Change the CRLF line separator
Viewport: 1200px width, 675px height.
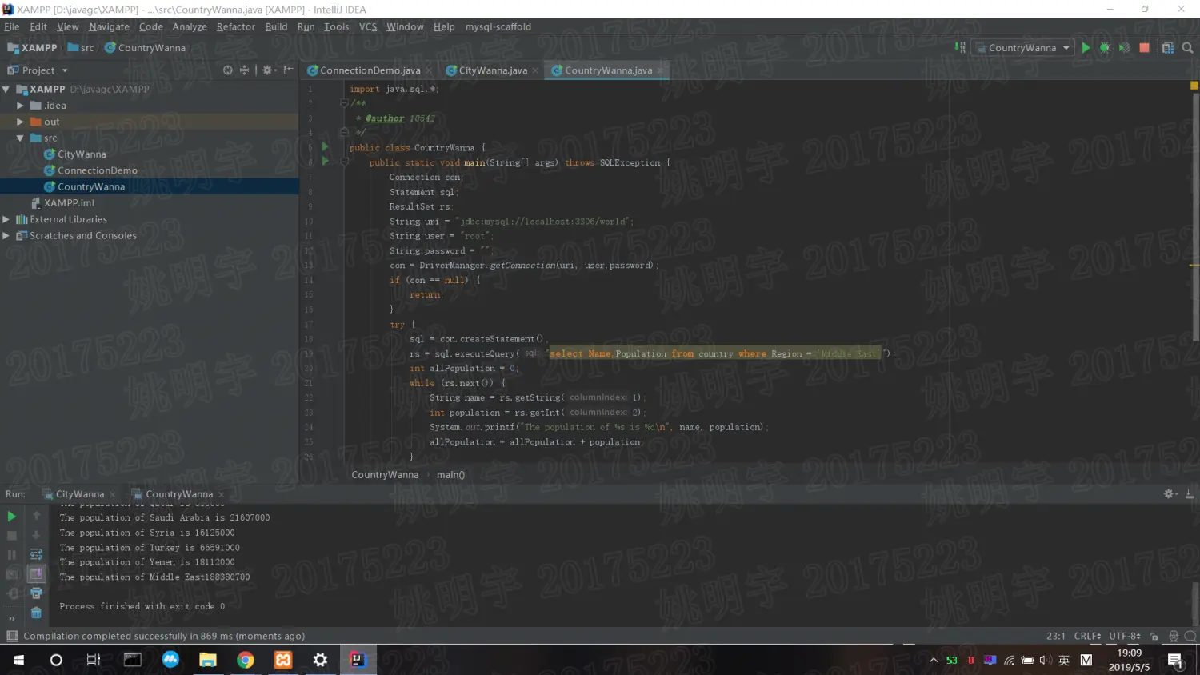click(x=1087, y=637)
